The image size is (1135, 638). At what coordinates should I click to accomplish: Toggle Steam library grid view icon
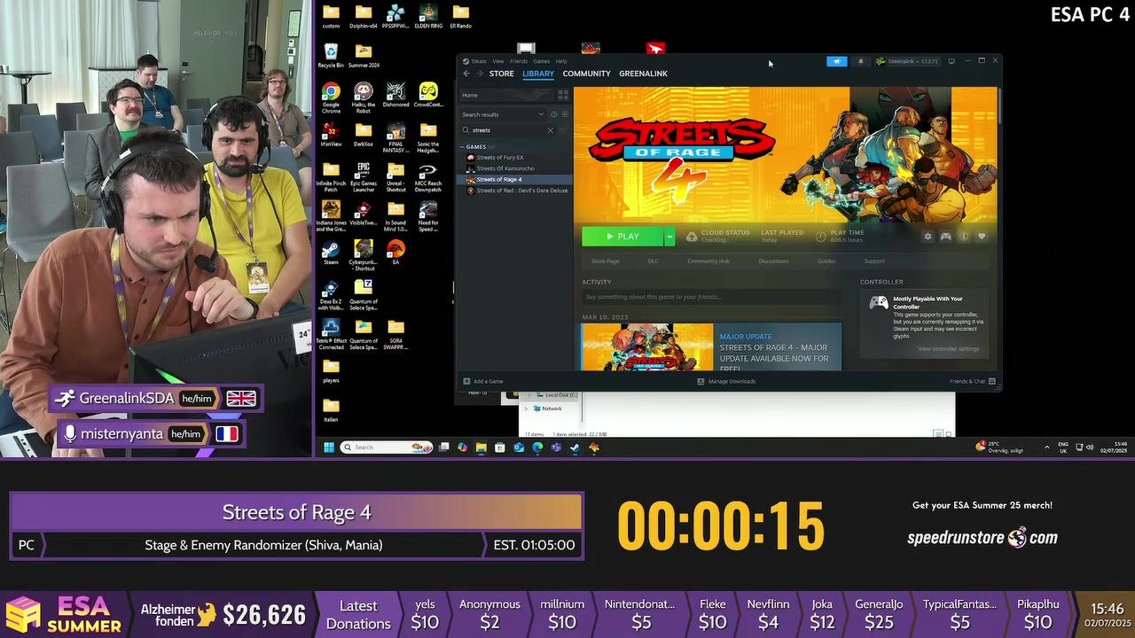point(563,95)
